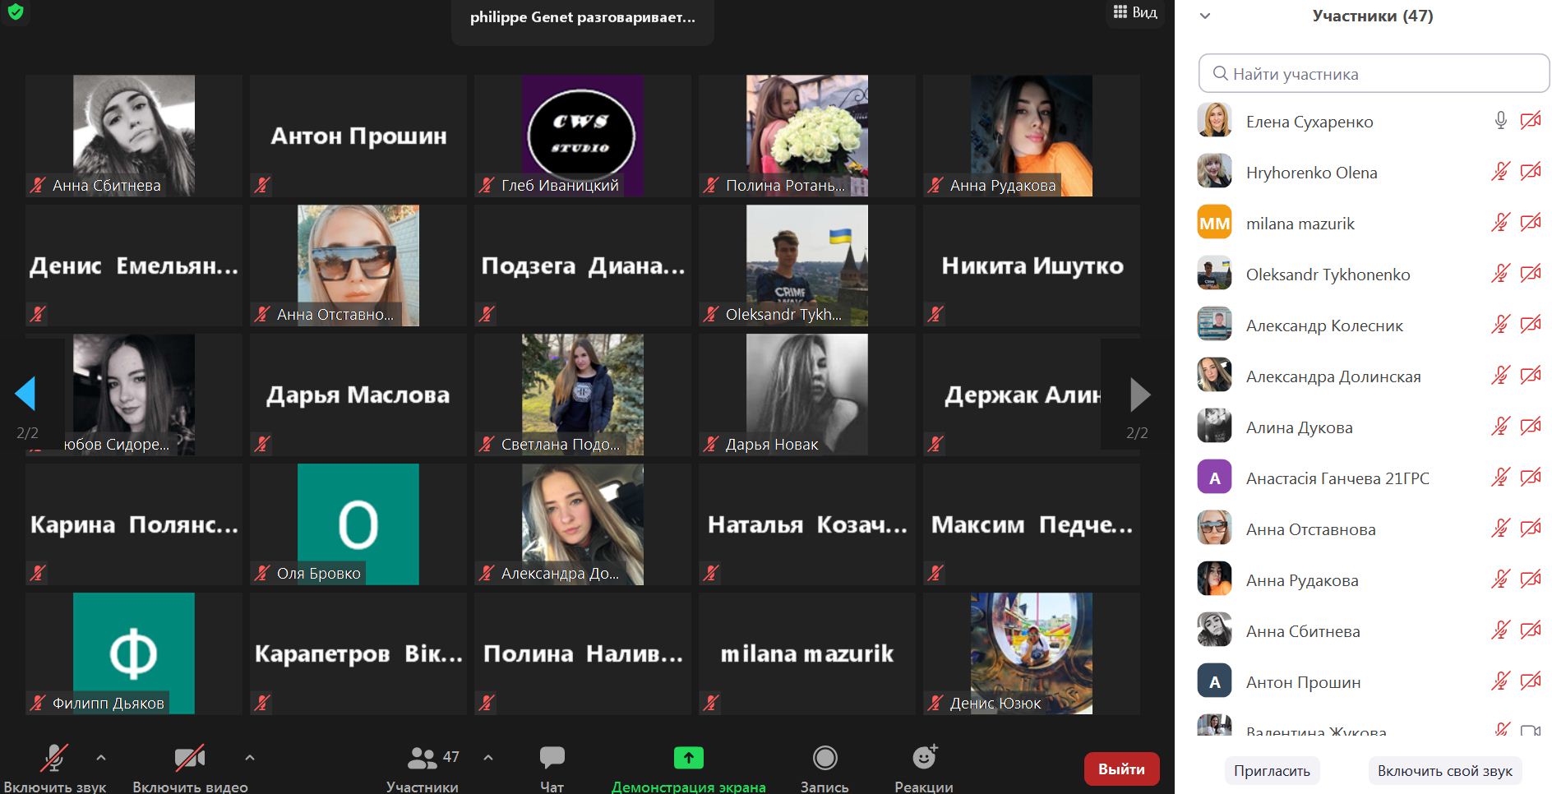Click Oleksandr Tykhonenko muted microphone icon in list
Screen dimensions: 1552x794
pos(1500,275)
